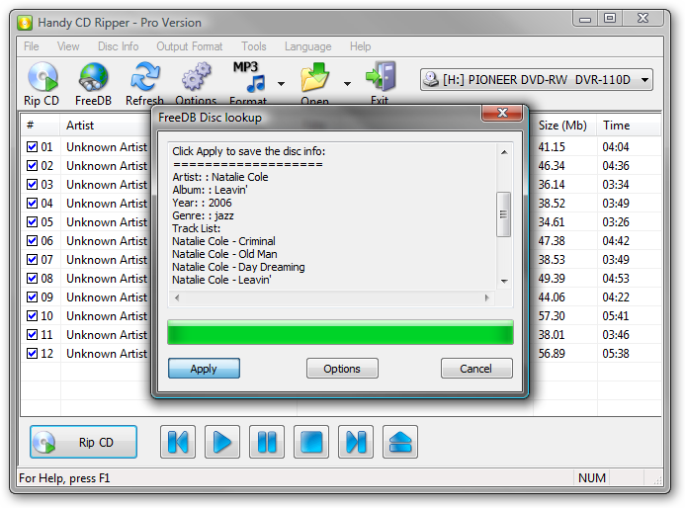
Task: Stop playback
Action: point(311,442)
